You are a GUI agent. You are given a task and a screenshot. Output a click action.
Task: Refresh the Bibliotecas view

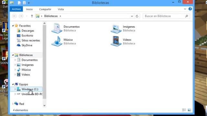click(x=137, y=16)
